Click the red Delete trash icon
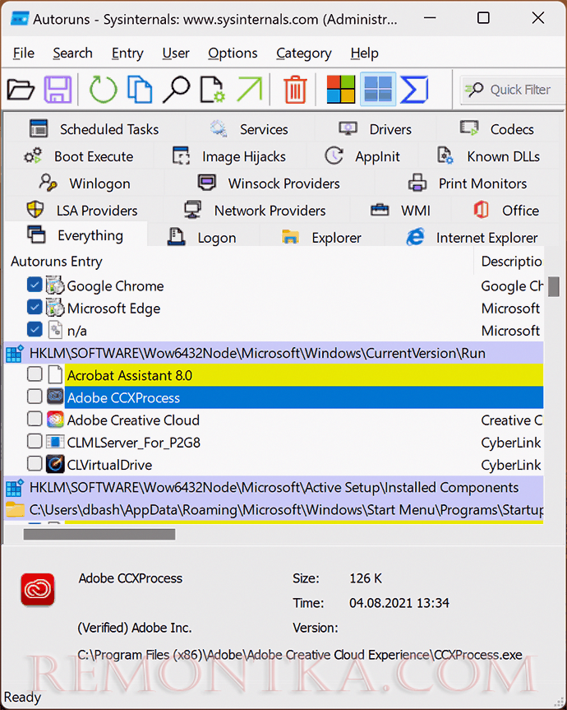The height and width of the screenshot is (710, 567). click(295, 89)
